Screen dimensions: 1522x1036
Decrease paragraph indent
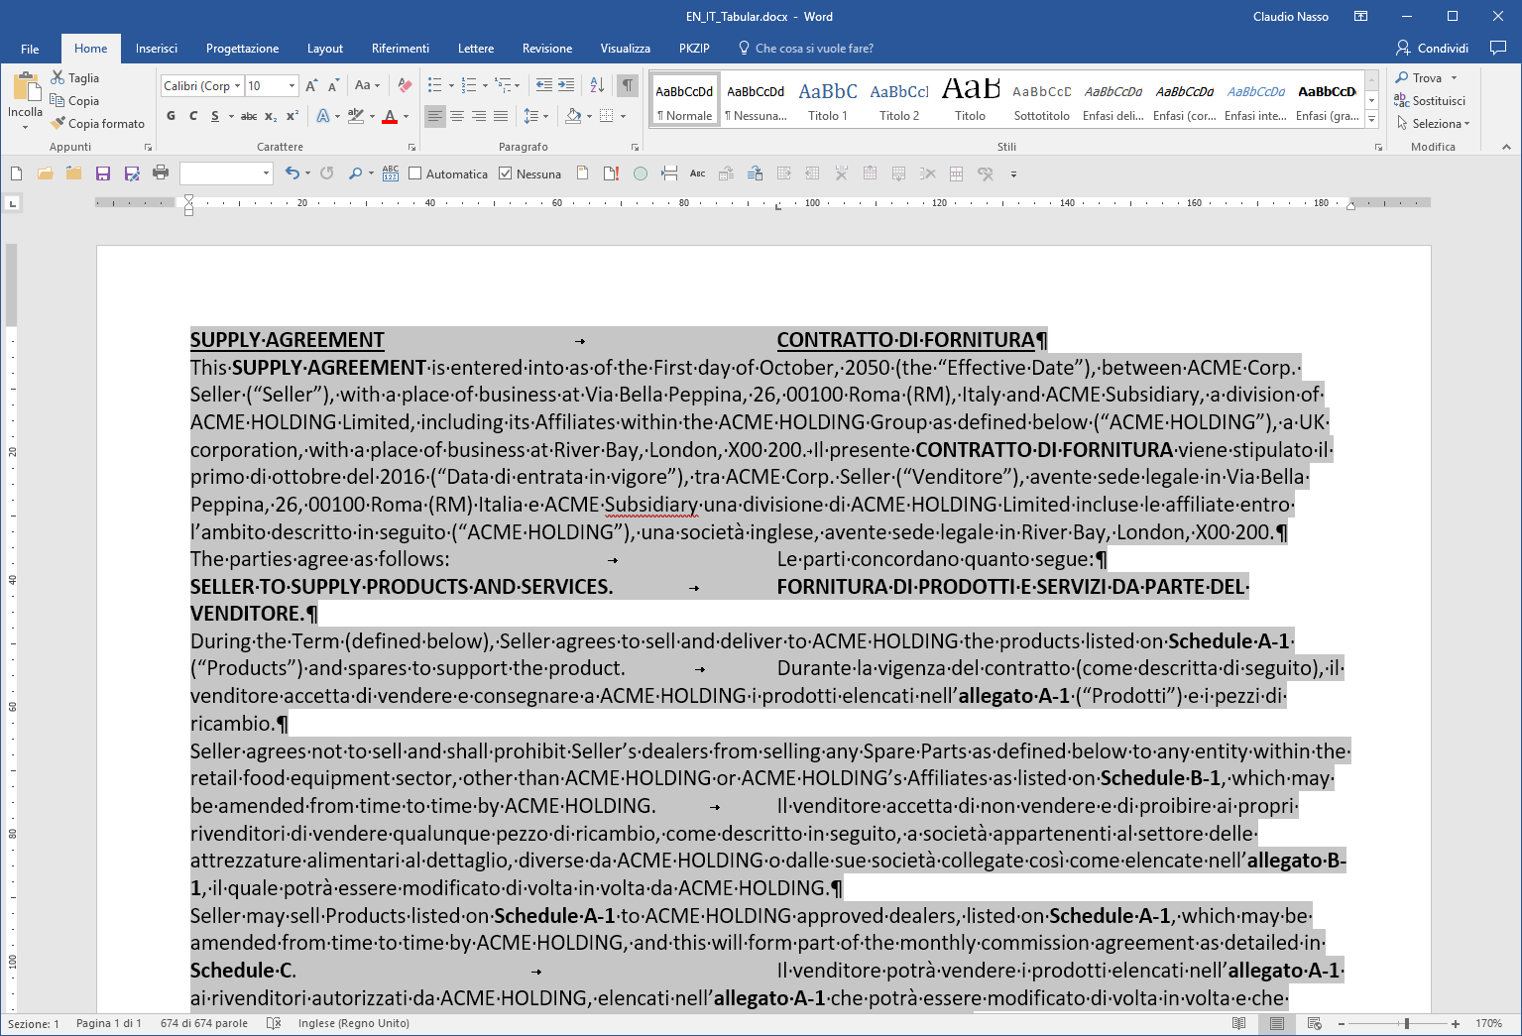[x=544, y=86]
